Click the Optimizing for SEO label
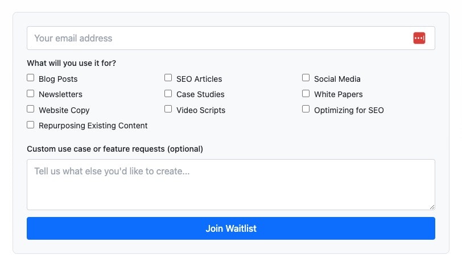This screenshot has height=263, width=462. (x=349, y=110)
